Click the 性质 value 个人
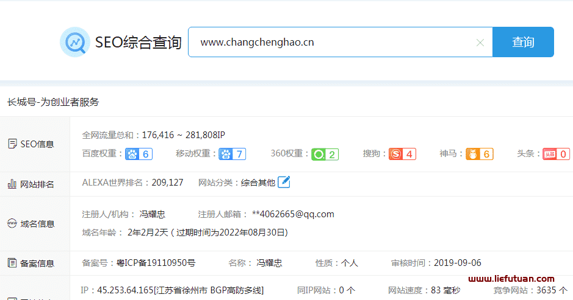 tap(350, 263)
